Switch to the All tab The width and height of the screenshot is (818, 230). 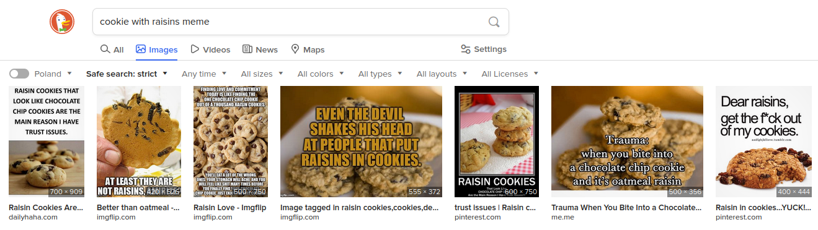112,49
